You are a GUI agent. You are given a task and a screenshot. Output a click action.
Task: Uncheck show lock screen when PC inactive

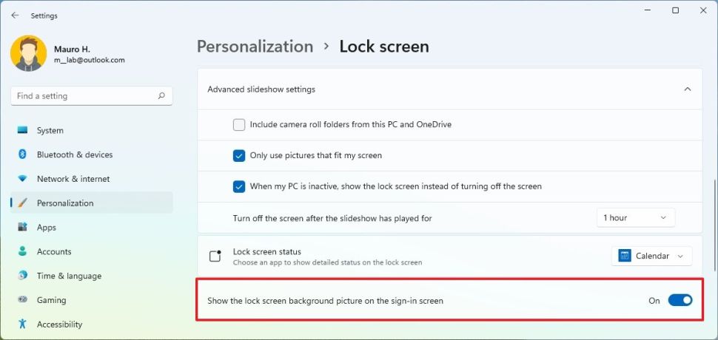click(x=239, y=186)
